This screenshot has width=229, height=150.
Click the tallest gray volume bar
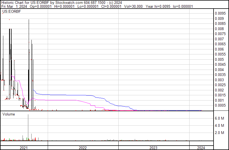(x=28, y=127)
